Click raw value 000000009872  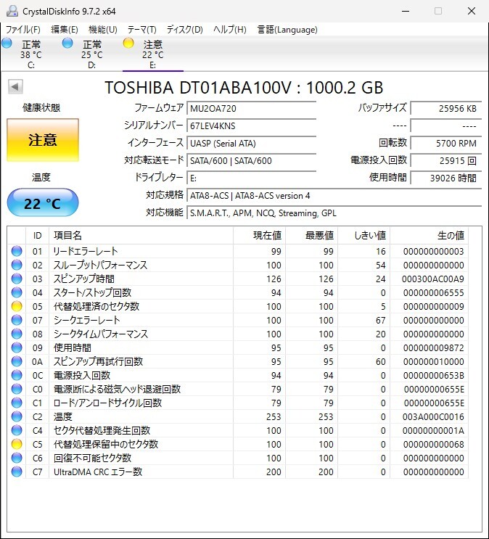(434, 347)
